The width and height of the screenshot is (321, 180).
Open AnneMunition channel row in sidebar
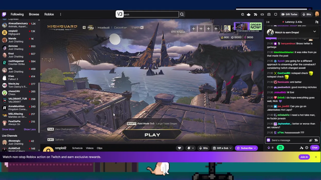tap(20, 108)
